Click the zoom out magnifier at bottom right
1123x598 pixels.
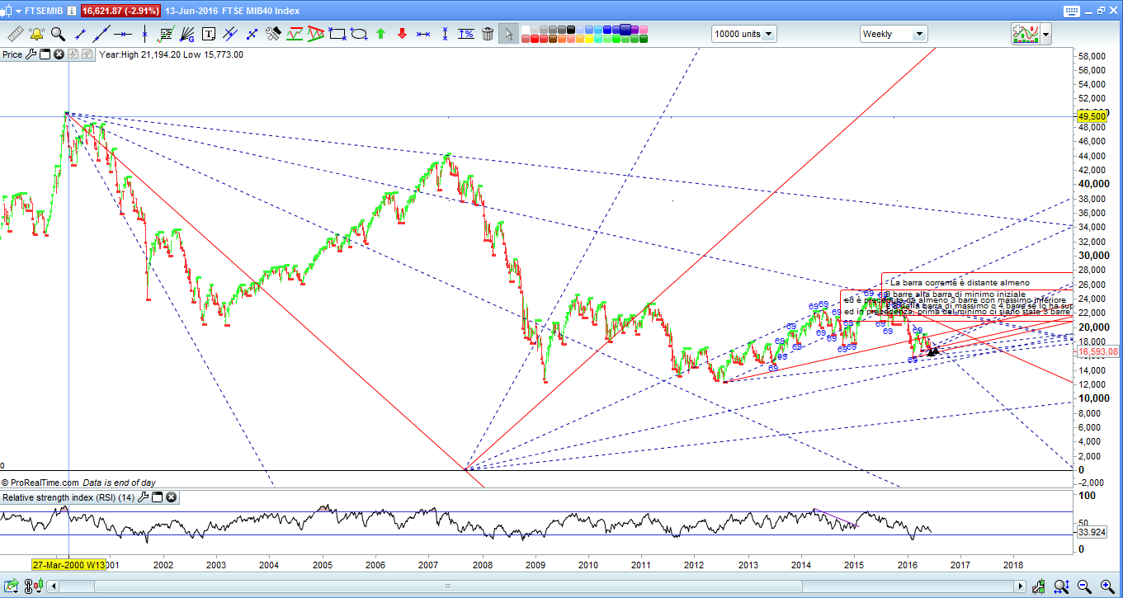tap(1084, 586)
